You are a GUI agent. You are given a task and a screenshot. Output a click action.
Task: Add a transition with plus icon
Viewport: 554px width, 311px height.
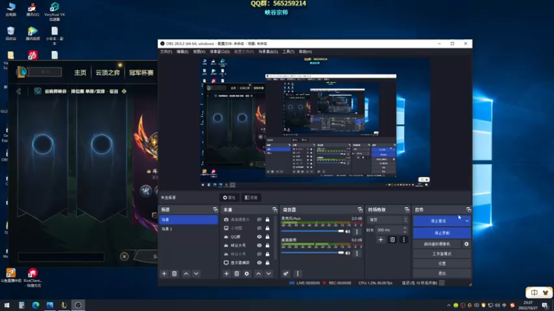380,240
